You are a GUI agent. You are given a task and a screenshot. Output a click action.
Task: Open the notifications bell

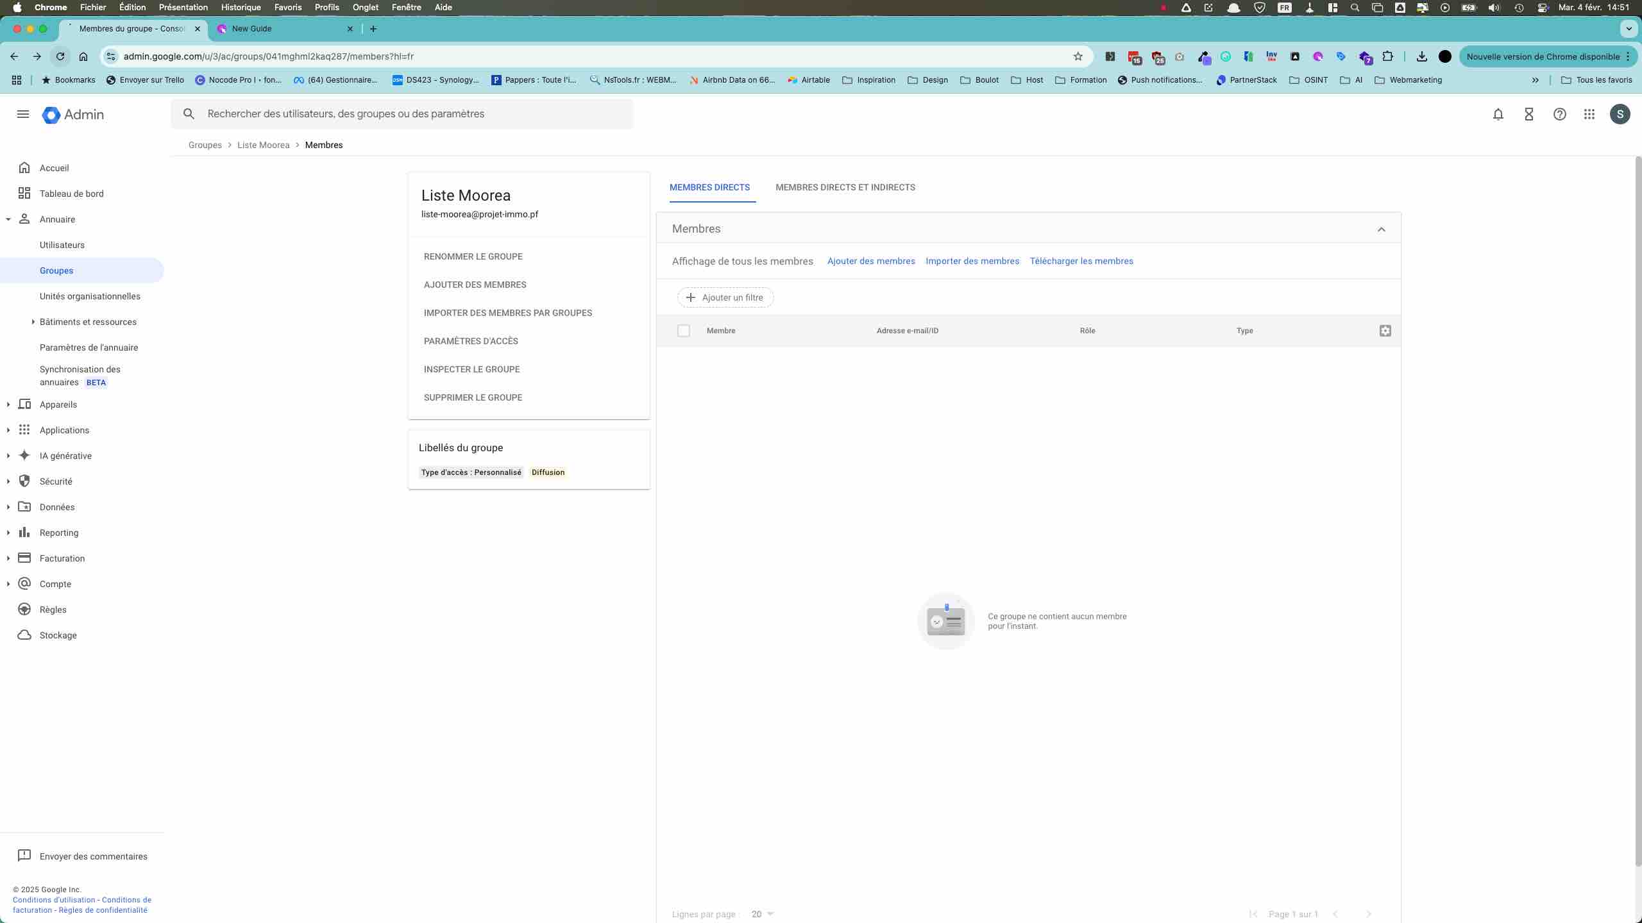coord(1498,114)
